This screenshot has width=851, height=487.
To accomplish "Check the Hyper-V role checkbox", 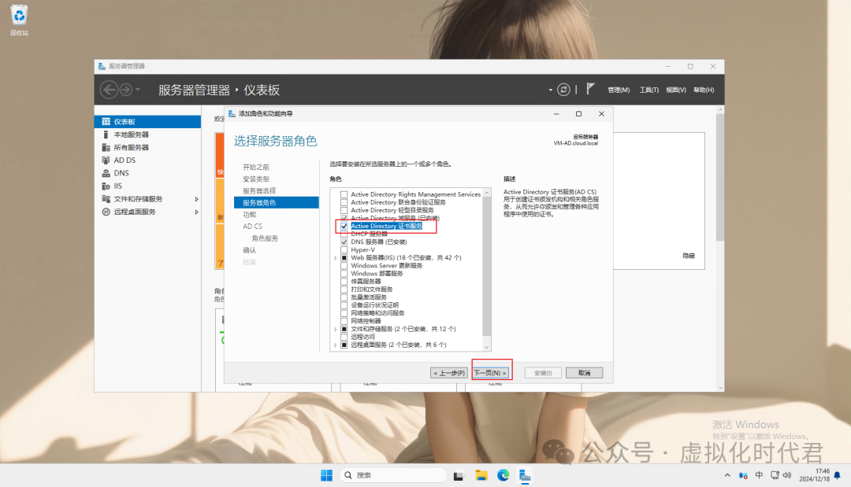I will pos(344,249).
